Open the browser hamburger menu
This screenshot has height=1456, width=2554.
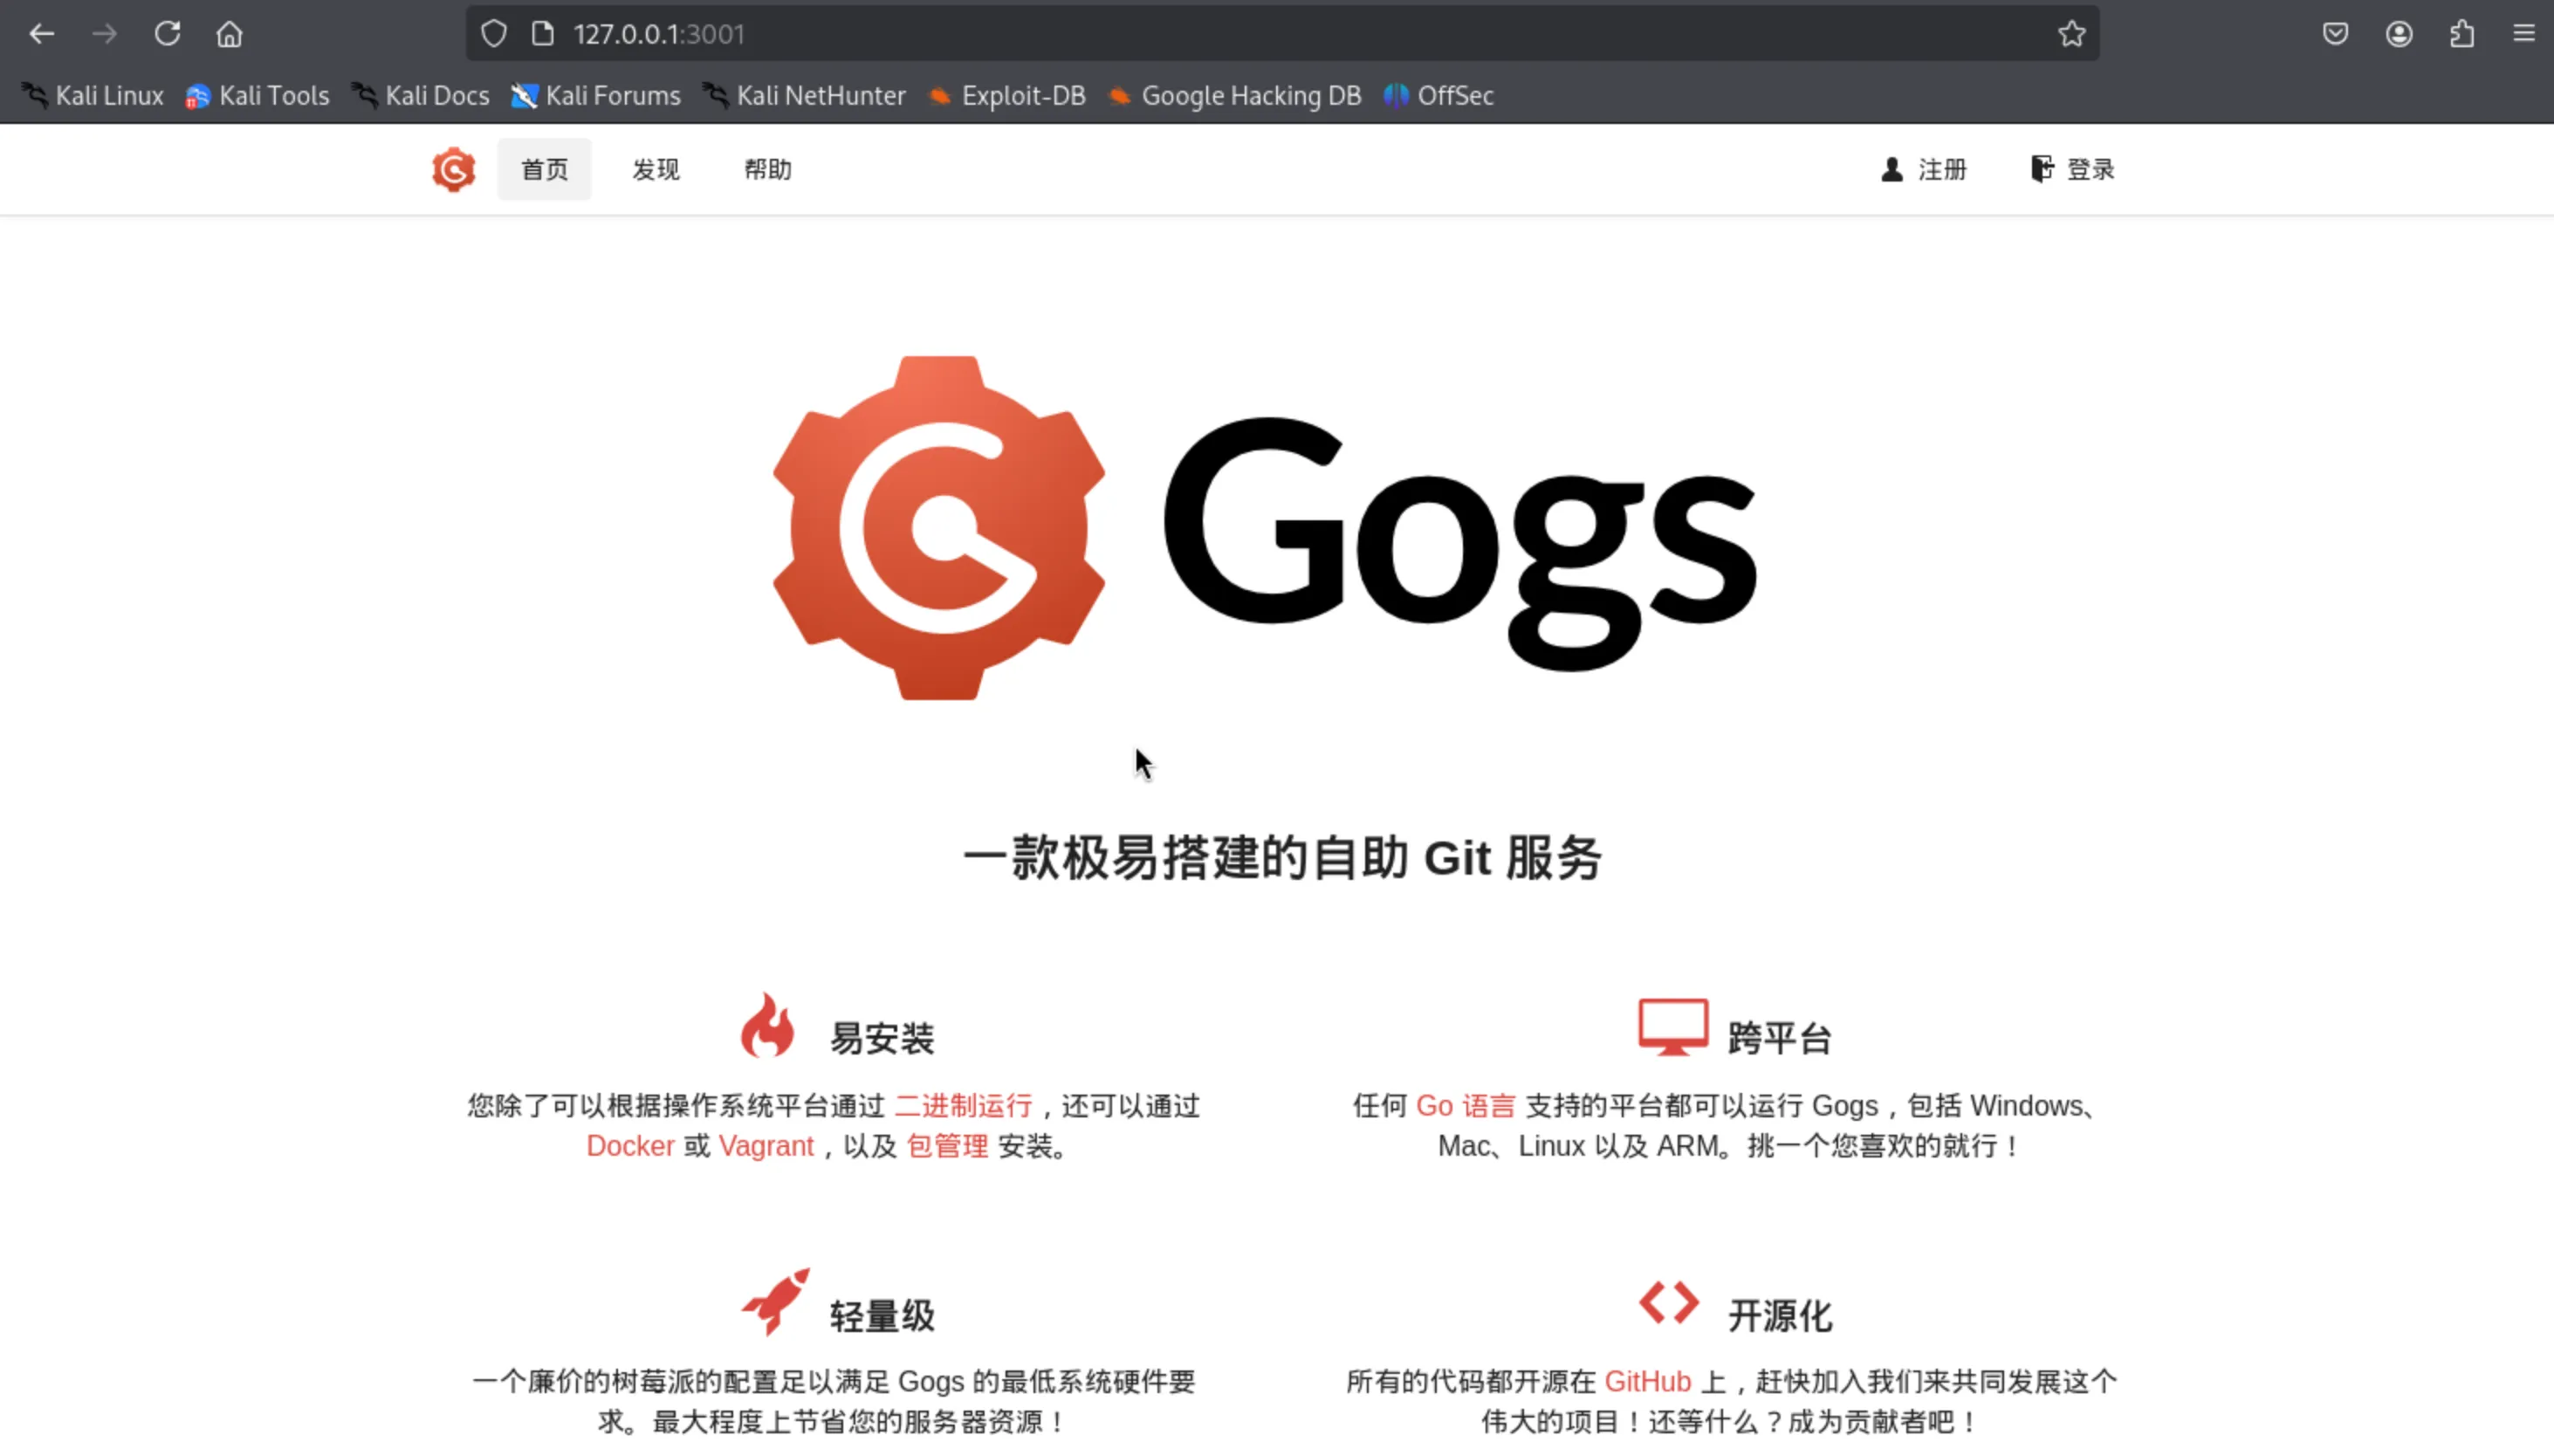[2523, 34]
